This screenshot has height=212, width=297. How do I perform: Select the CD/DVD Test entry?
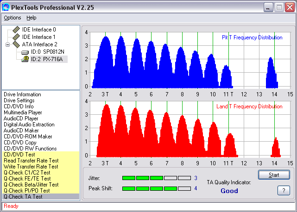tap(41, 155)
